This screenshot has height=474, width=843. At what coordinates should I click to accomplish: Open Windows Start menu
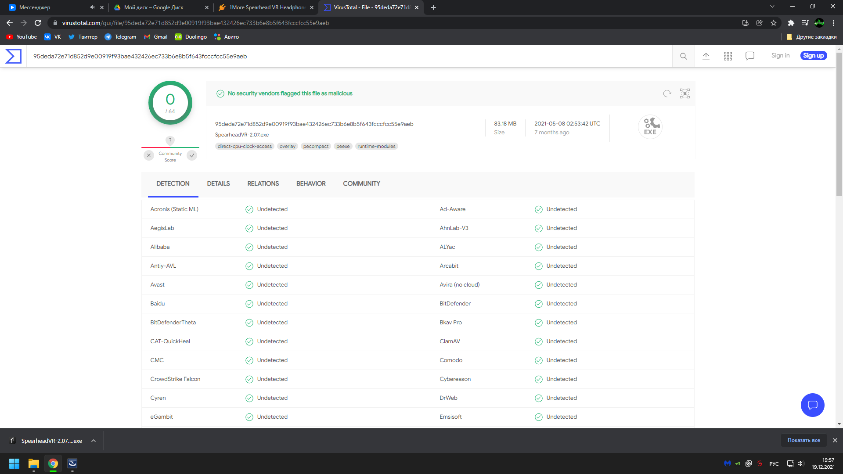pos(14,463)
